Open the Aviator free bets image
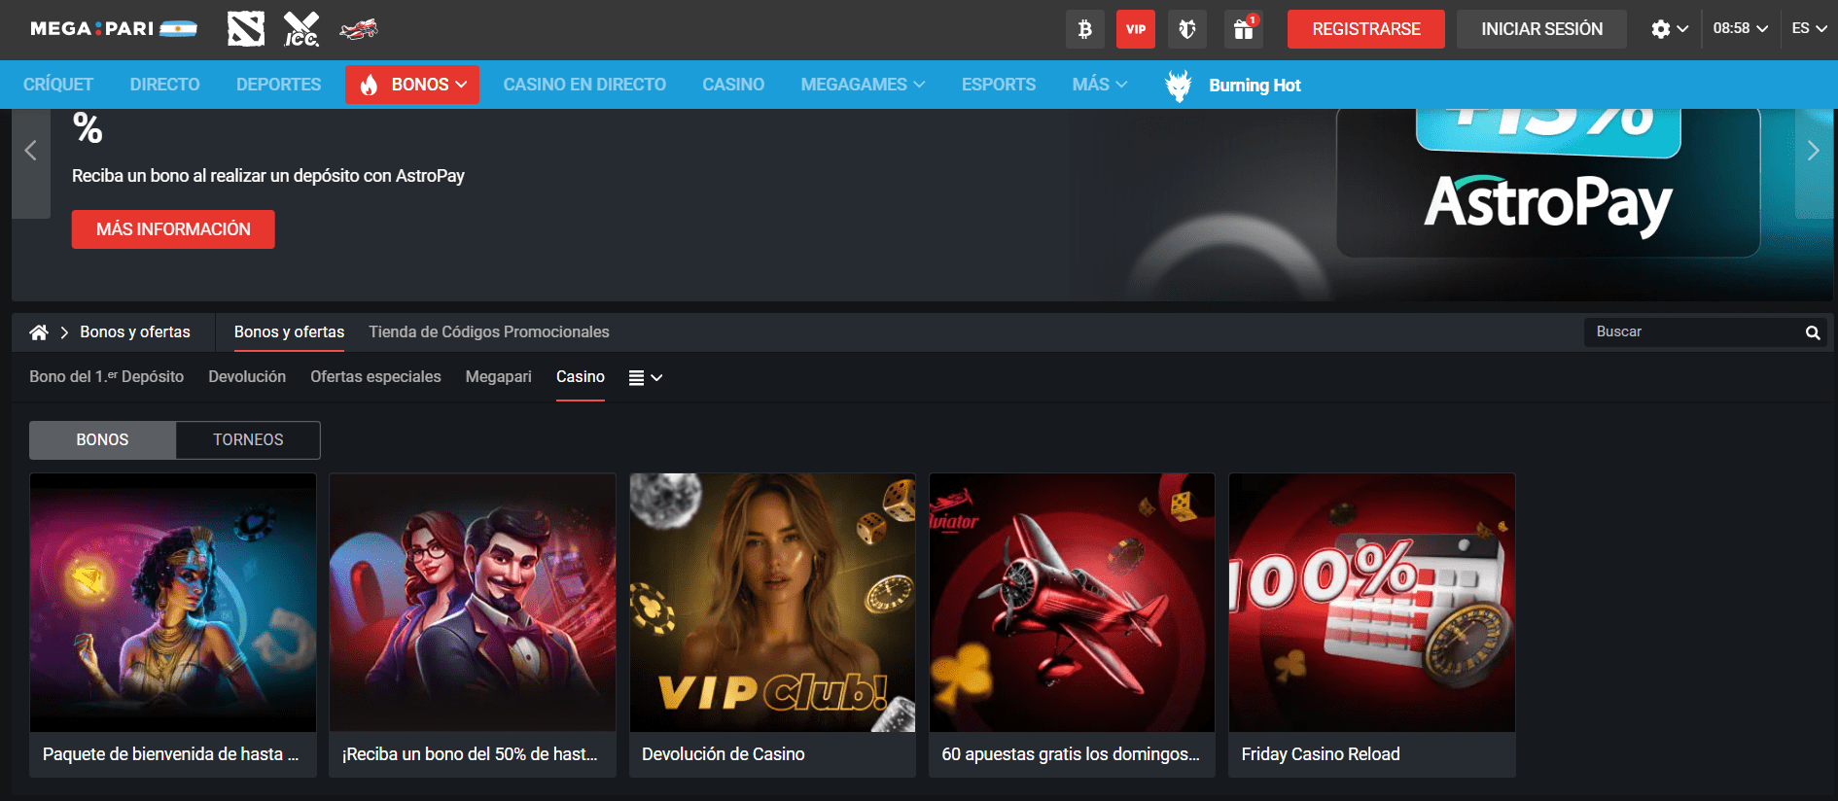This screenshot has width=1838, height=801. [x=1072, y=603]
